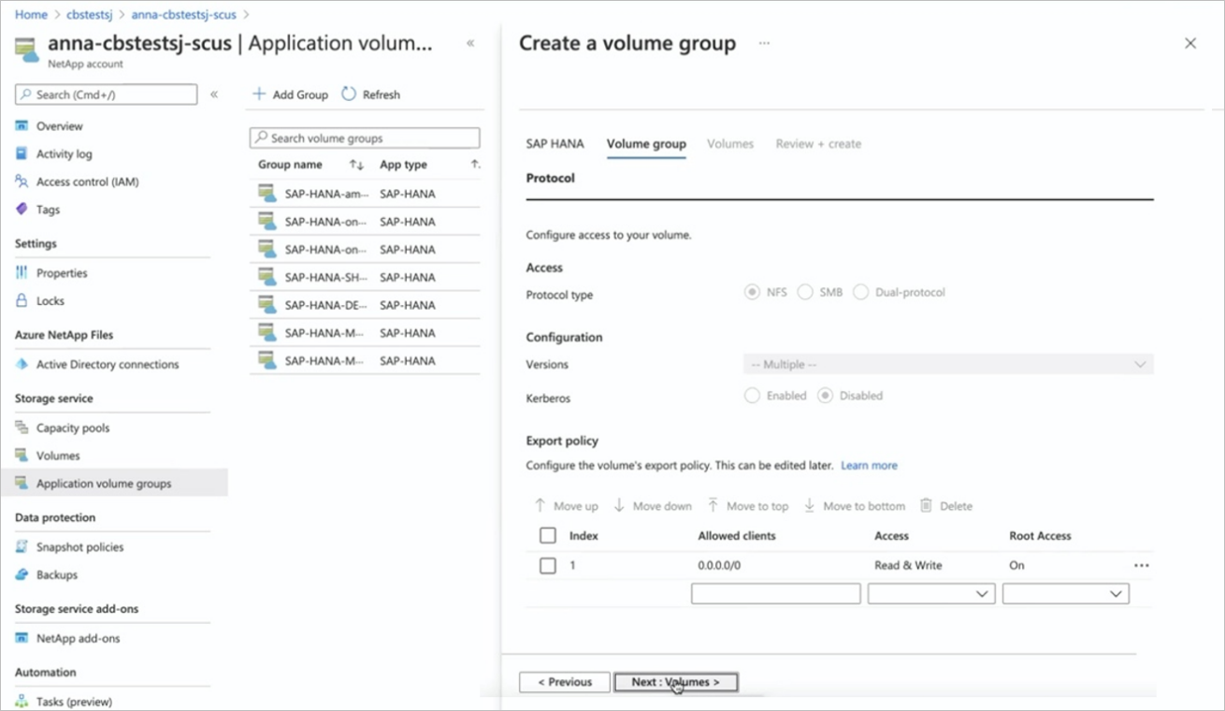
Task: Close the Create a volume group panel
Action: (1189, 43)
